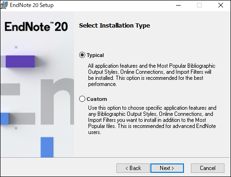Click the installer icon in title bar

click(x=4, y=5)
